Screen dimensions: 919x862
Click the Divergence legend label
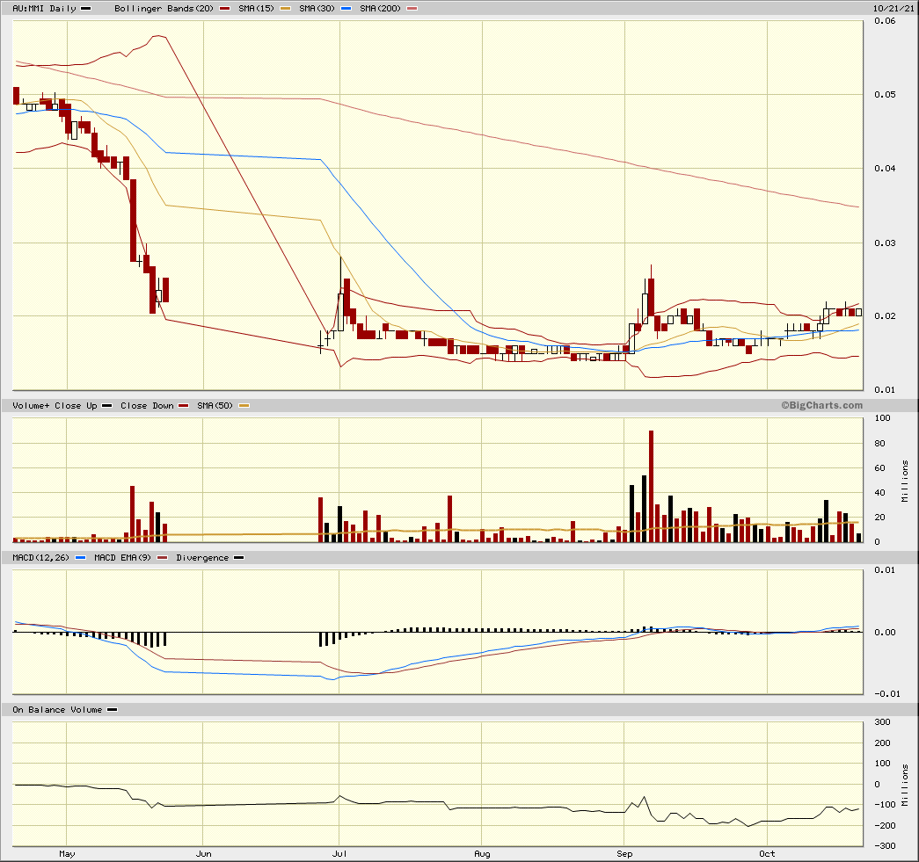(202, 557)
